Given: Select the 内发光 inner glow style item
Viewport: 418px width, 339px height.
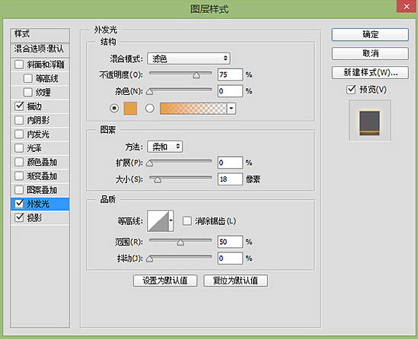Looking at the screenshot, I should click(x=40, y=134).
